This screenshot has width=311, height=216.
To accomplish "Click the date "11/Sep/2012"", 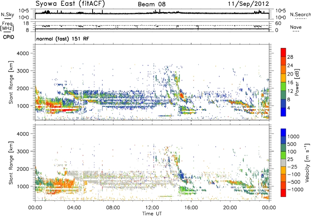I will [x=248, y=4].
